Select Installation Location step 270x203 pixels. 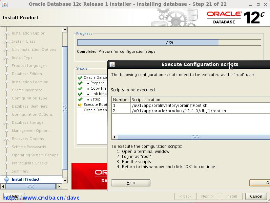point(30,82)
